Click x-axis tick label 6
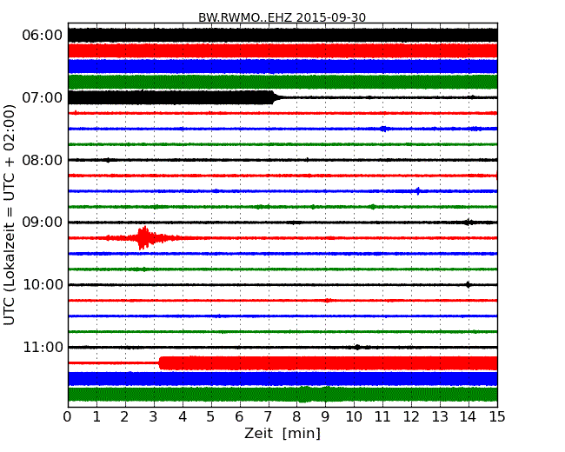This screenshot has height=452, width=565. [239, 417]
